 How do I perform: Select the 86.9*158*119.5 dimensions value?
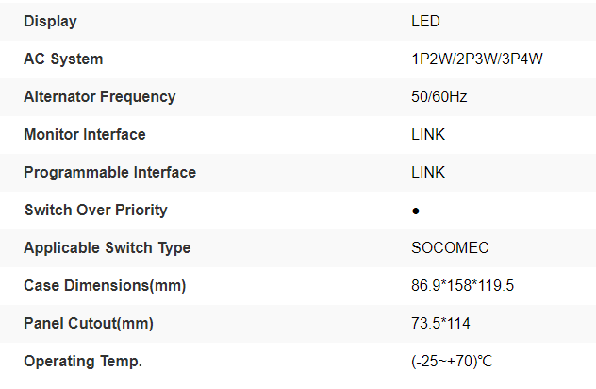[462, 285]
